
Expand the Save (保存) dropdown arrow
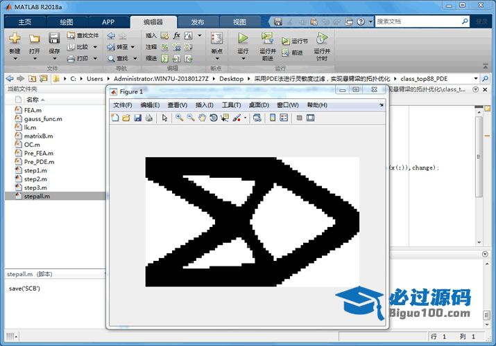54,59
